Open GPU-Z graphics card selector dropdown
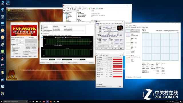This screenshot has height=103, width=183. (104, 86)
